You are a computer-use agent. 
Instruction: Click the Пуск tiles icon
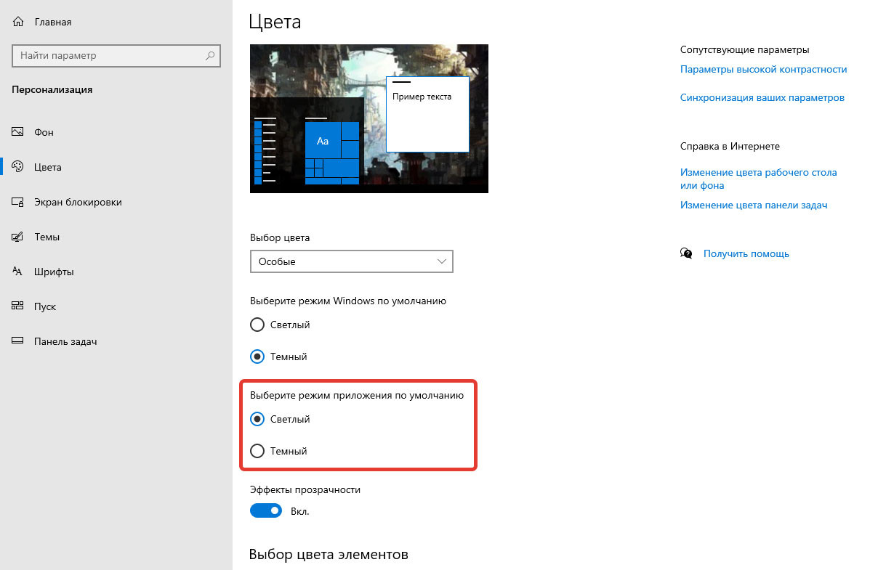coord(17,306)
